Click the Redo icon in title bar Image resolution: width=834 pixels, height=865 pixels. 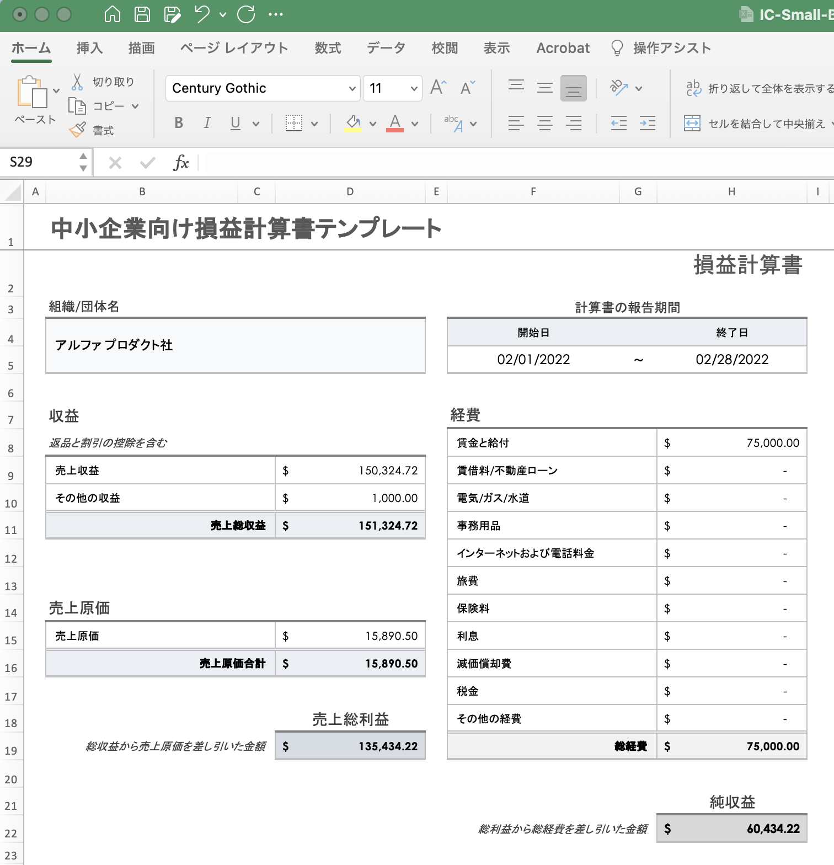point(246,14)
